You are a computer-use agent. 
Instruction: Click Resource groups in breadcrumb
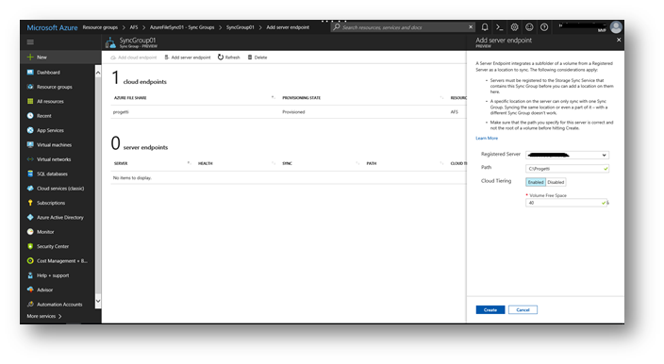point(100,27)
